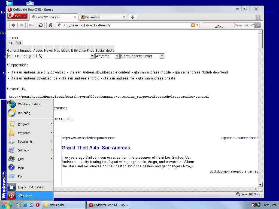The image size is (279, 209).
Task: Select Log Off Calub Veim...
Action: 30,187
